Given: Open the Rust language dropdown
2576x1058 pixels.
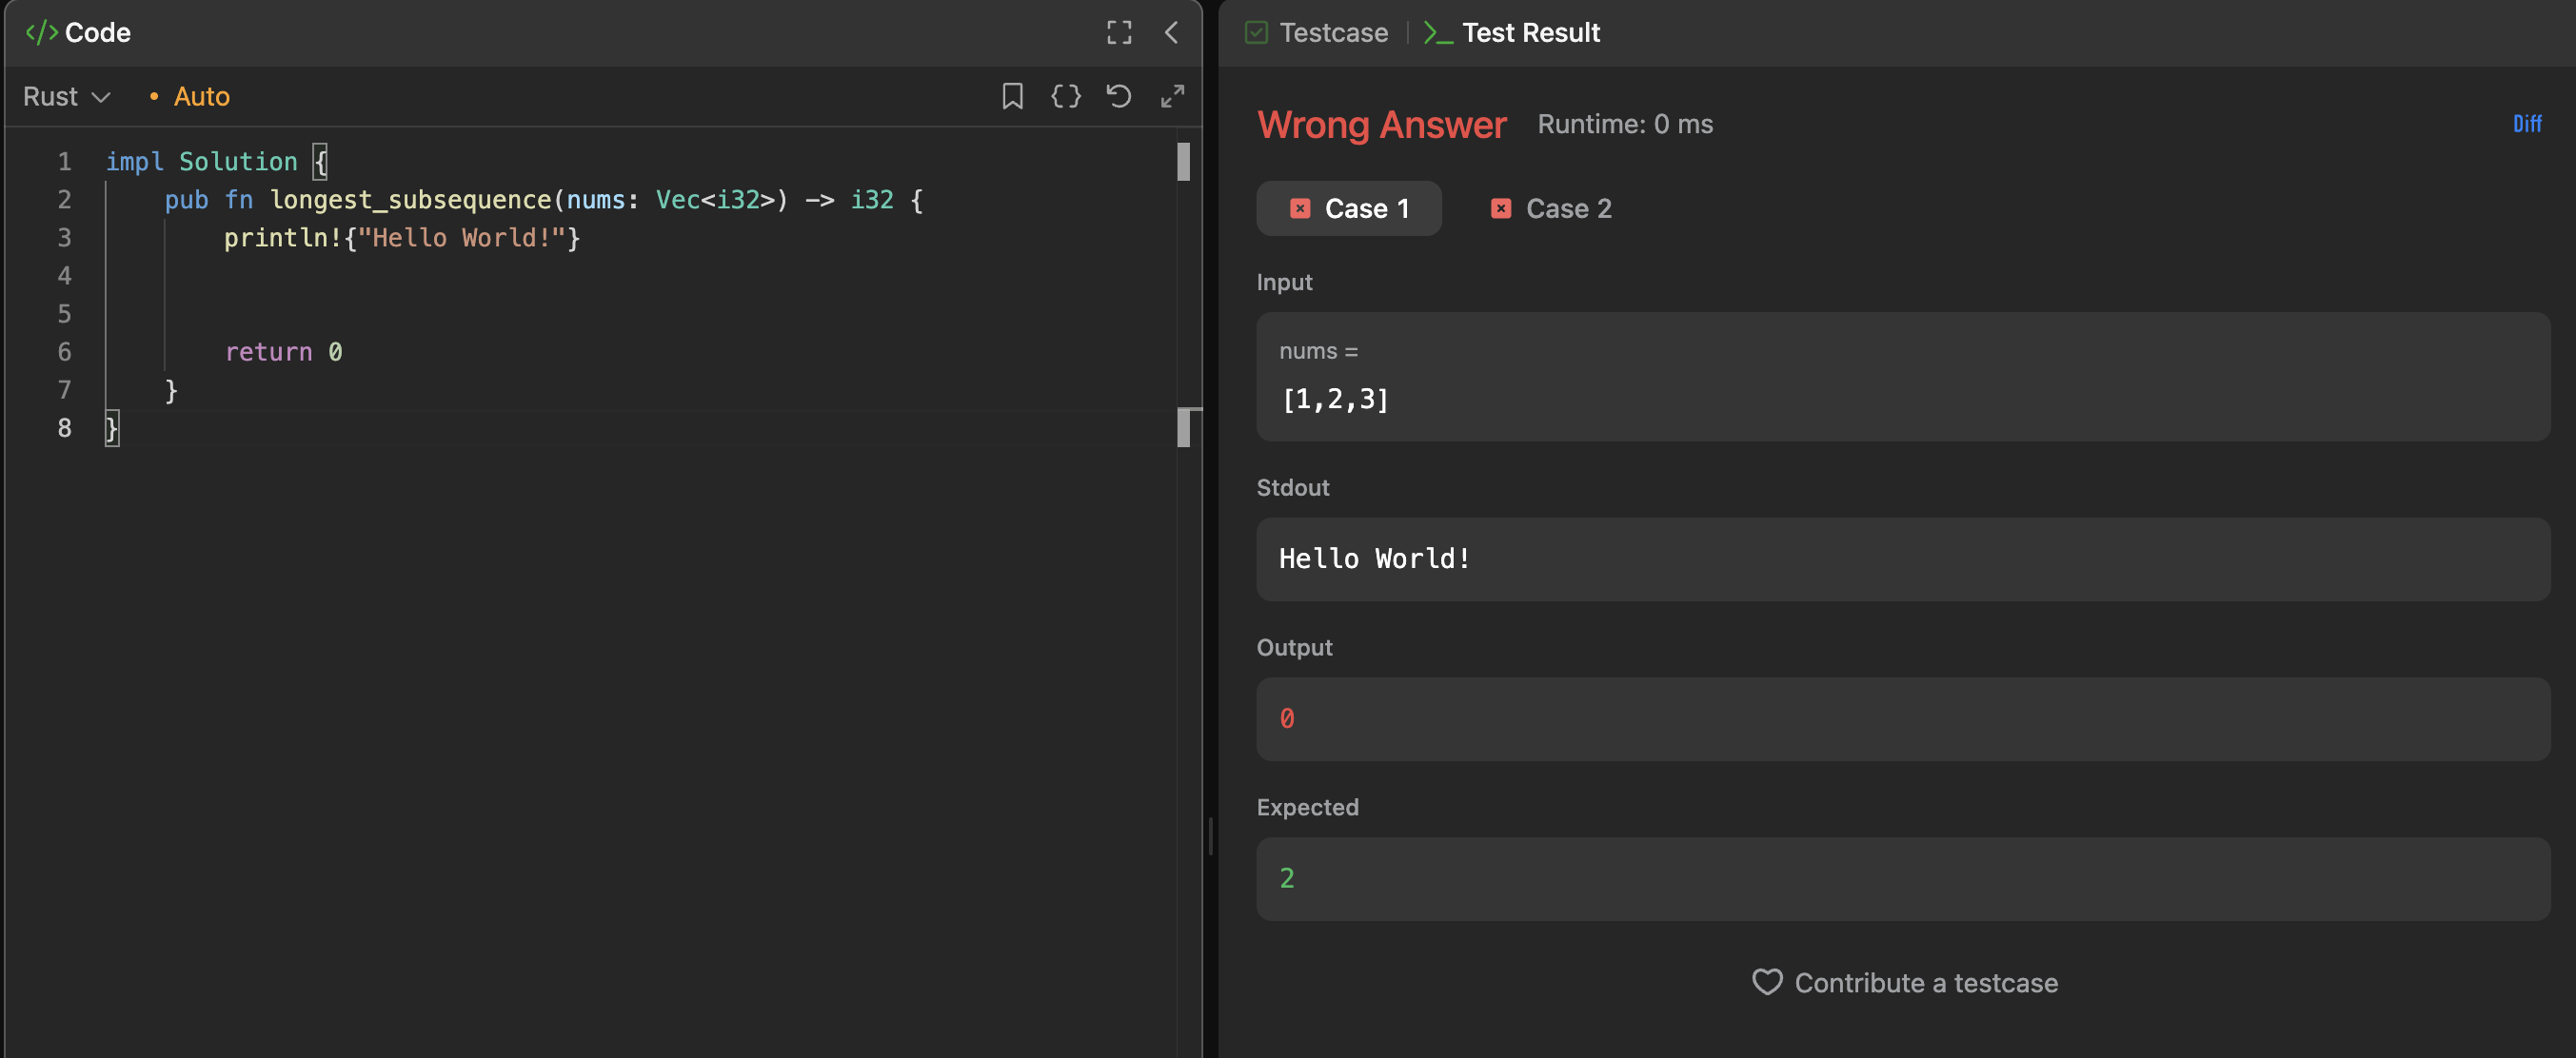Looking at the screenshot, I should (66, 96).
